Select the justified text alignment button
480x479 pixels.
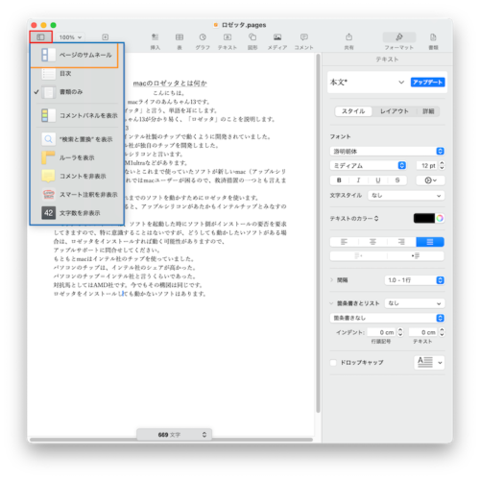[x=430, y=242]
